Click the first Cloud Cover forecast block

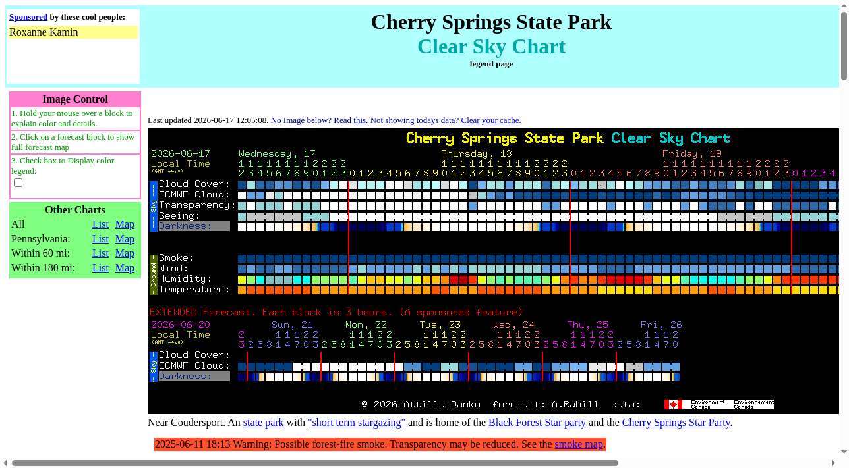(x=242, y=185)
